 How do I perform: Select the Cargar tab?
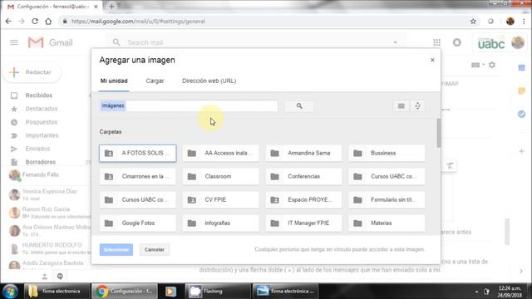(x=155, y=81)
